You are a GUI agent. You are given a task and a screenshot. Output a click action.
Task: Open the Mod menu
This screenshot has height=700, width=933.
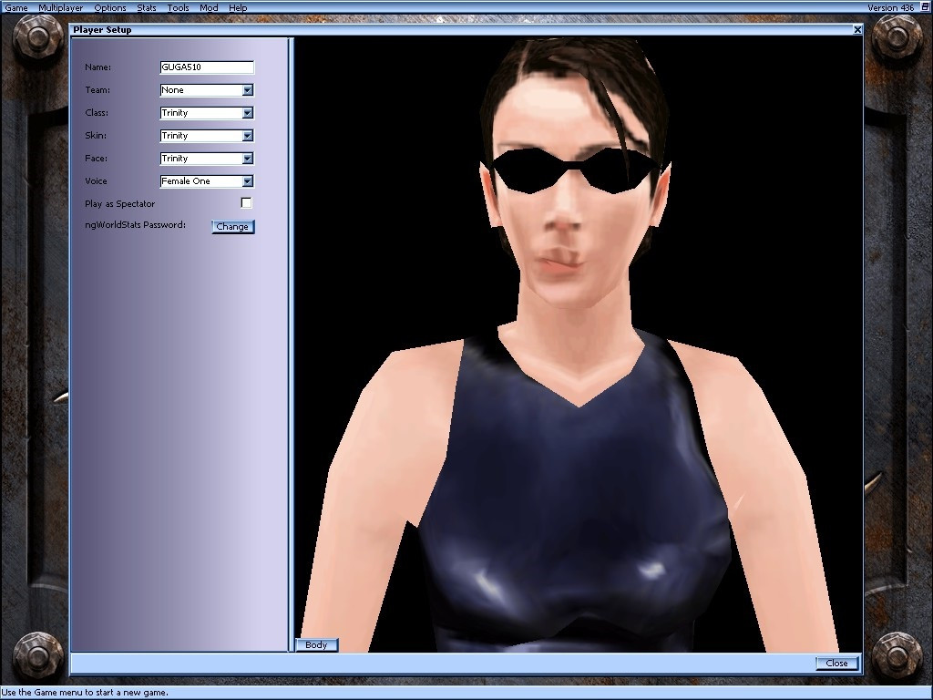pos(209,7)
